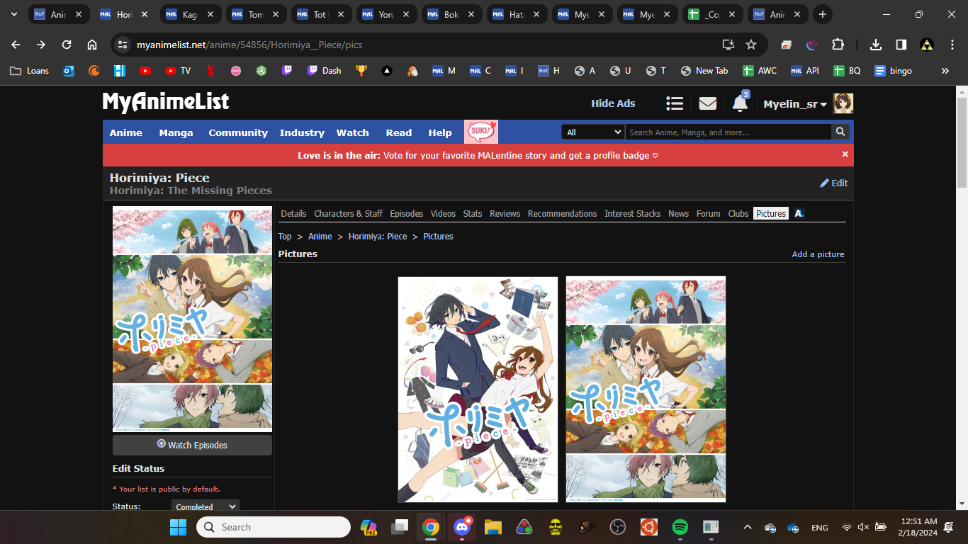
Task: Click the Horimiya: Piece breadcrumb link
Action: pos(378,237)
